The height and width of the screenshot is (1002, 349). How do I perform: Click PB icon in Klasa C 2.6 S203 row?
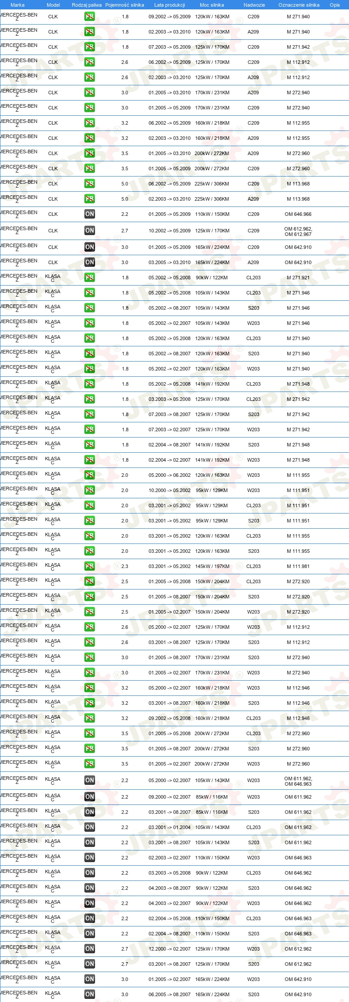tap(90, 642)
